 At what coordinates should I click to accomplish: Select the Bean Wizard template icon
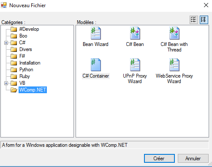tap(96, 33)
